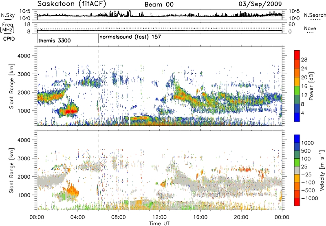This screenshot has width=326, height=226.
Task: Click the 'Power [dB]' colorbar label
Action: pyautogui.click(x=311, y=86)
